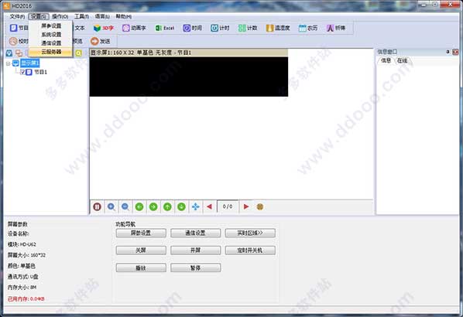The height and width of the screenshot is (317, 463).
Task: Click the 关屏 button
Action: [x=141, y=251]
